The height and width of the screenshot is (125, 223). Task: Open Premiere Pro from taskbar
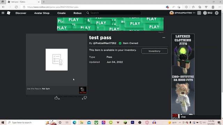[132, 123]
